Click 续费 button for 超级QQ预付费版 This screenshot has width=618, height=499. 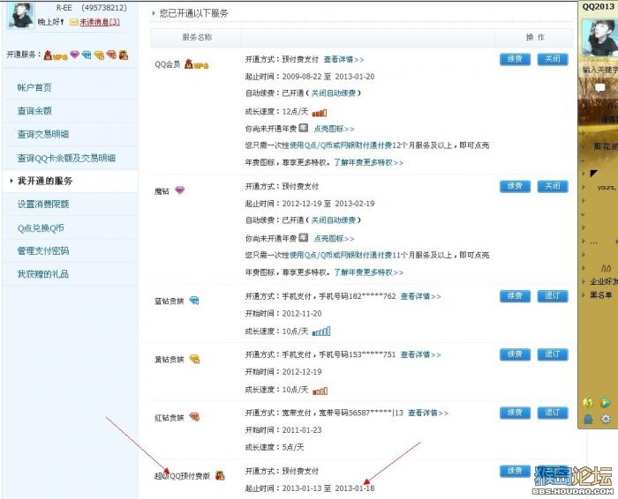(x=515, y=471)
